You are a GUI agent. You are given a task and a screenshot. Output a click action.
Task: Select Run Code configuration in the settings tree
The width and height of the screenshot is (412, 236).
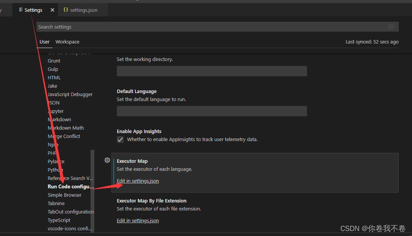[70, 187]
